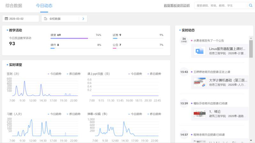Toggle 今日趋势 legend in 签到 chart
255x143 pixels.
pos(55,74)
